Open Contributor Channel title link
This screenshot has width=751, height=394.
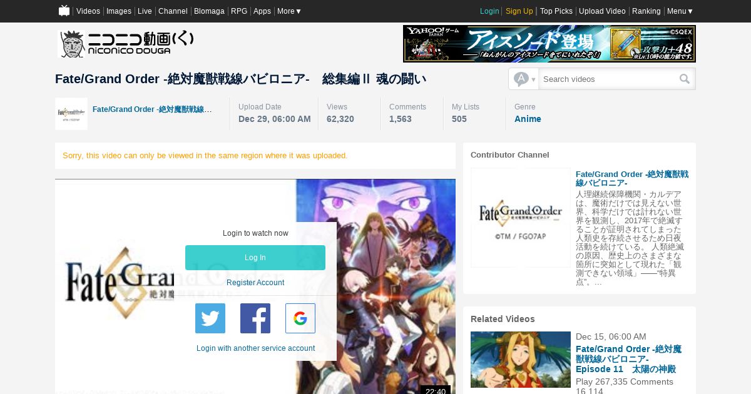pyautogui.click(x=632, y=178)
